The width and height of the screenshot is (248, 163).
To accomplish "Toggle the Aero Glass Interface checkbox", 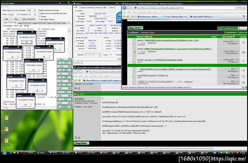I will tap(39, 19).
